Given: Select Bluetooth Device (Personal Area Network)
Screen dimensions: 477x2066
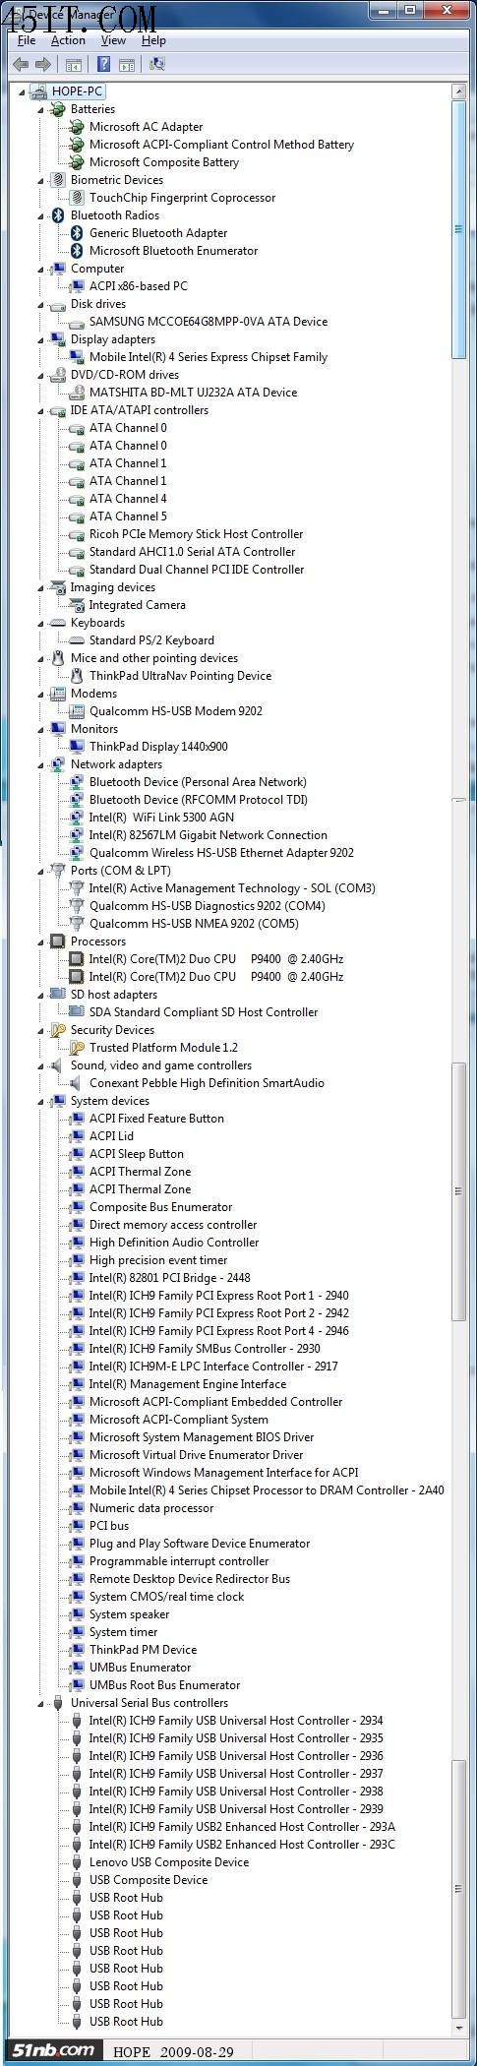Looking at the screenshot, I should click(x=198, y=782).
